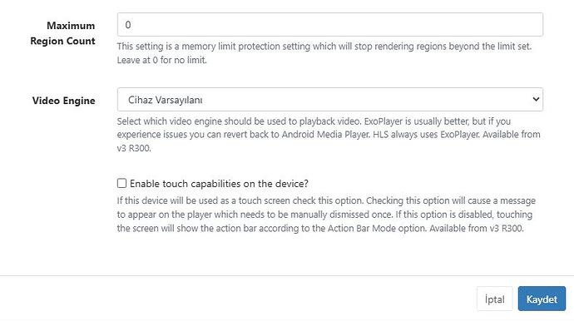Image resolution: width=574 pixels, height=321 pixels.
Task: Open the Video Engine select box
Action: [x=329, y=99]
